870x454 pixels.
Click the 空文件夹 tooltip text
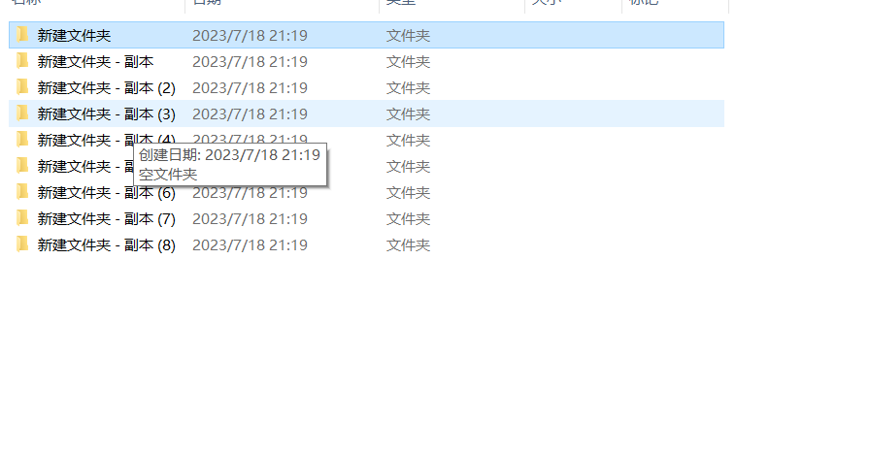tap(168, 175)
